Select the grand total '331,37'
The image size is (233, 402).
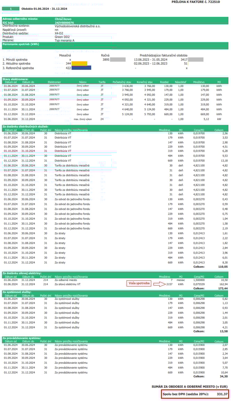pos(222,394)
